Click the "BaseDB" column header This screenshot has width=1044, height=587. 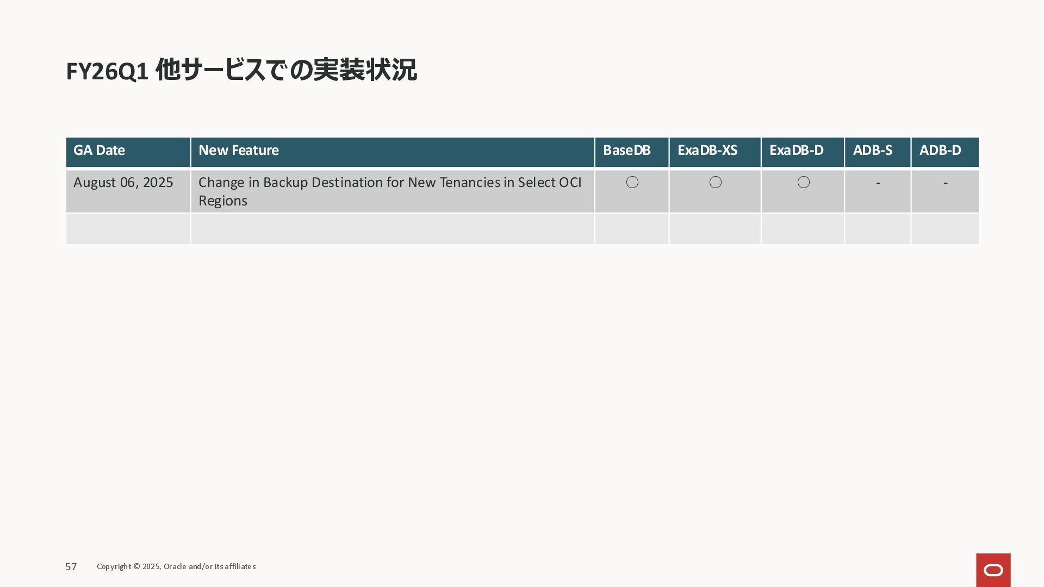click(632, 152)
